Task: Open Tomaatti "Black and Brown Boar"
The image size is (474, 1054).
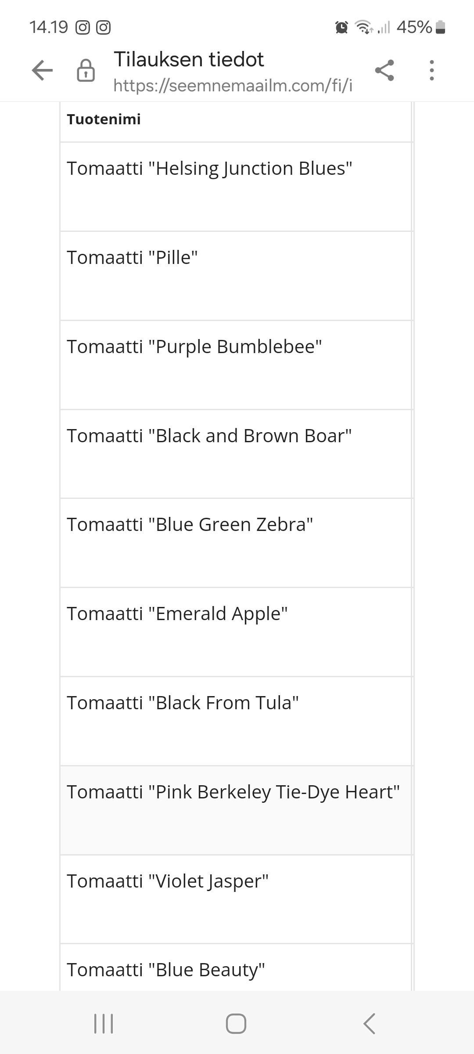Action: point(209,436)
